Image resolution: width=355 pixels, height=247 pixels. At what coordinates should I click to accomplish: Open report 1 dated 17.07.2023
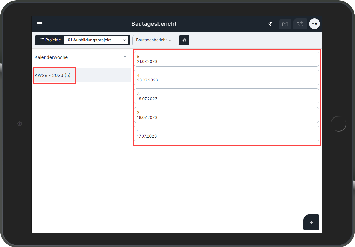point(227,134)
